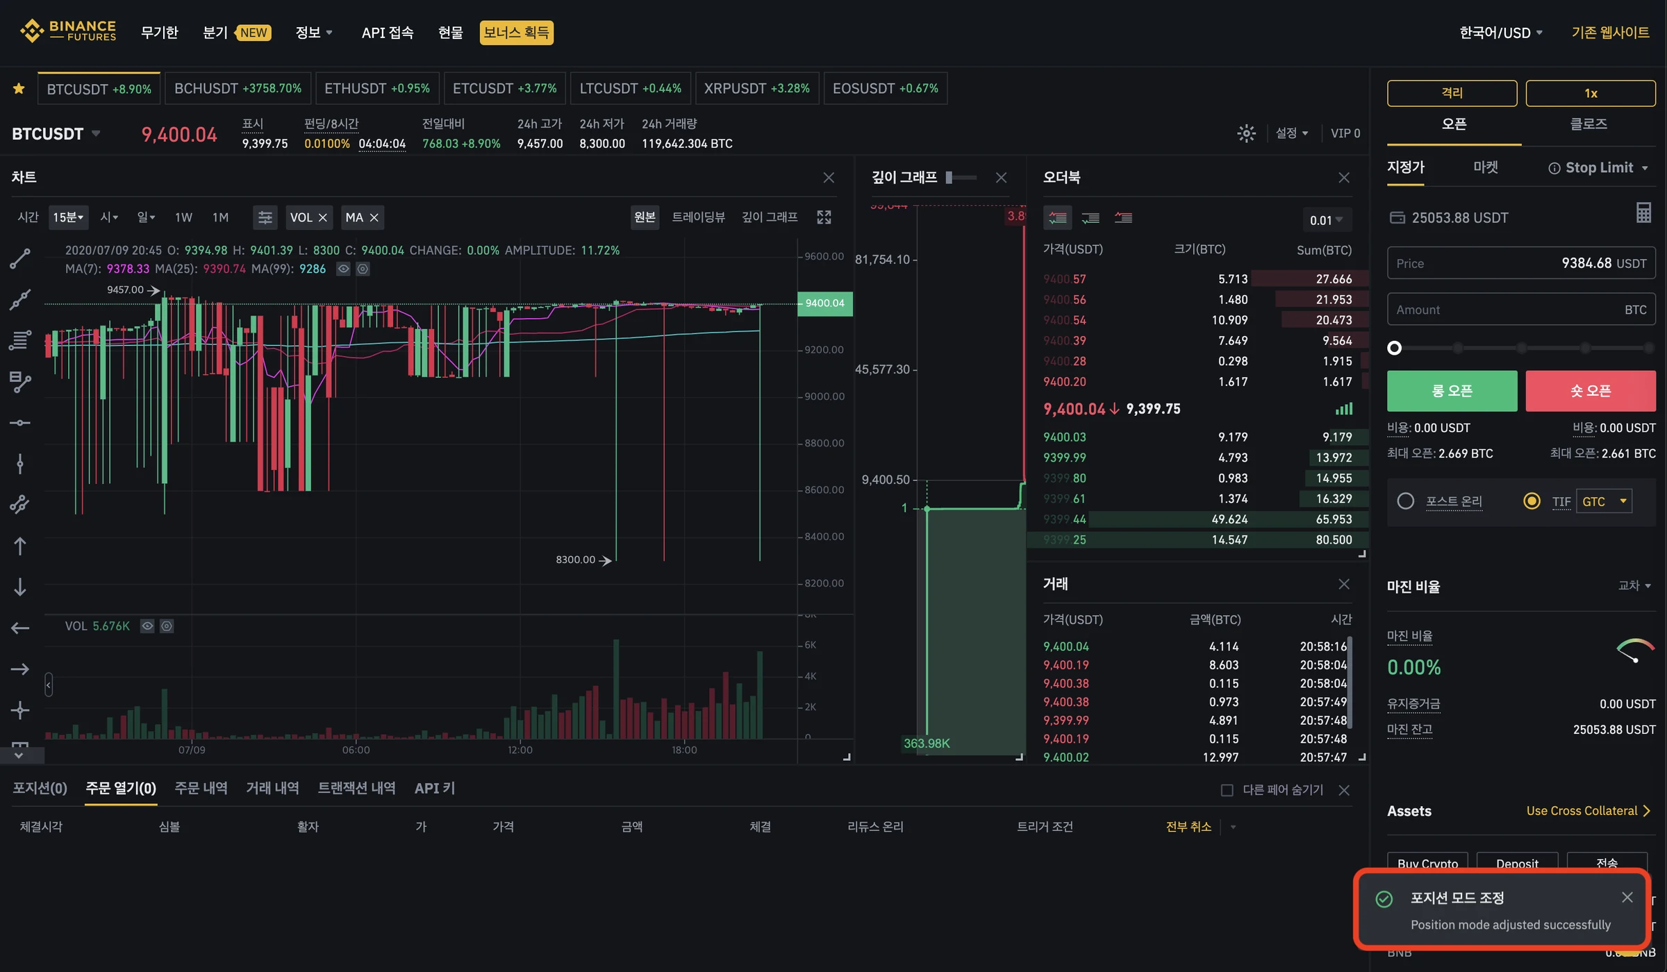Open the API key tab
Image resolution: width=1667 pixels, height=972 pixels.
(435, 789)
